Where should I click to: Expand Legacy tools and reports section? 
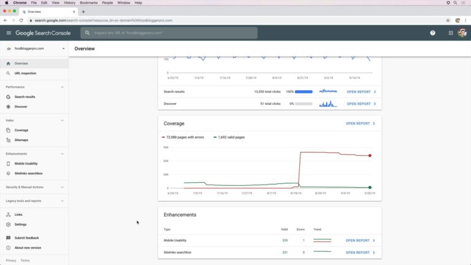click(x=62, y=201)
